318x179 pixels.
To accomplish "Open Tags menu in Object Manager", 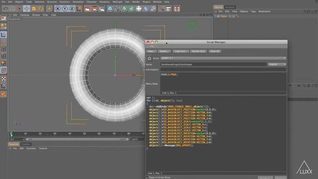I will [x=253, y=11].
